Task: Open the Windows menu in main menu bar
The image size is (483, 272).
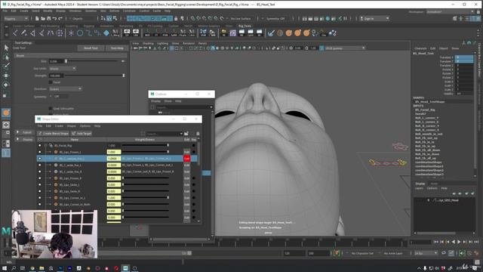Action: pyautogui.click(x=75, y=11)
